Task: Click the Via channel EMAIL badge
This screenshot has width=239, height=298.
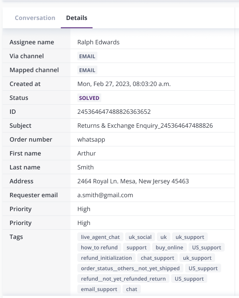Action: click(x=87, y=56)
